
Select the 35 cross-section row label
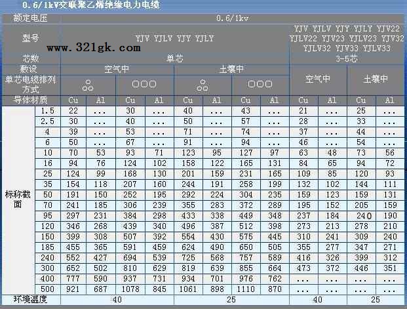pyautogui.click(x=48, y=184)
